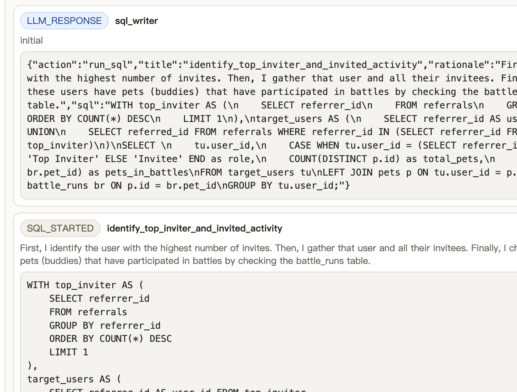Click the SQL_STARTED badge
This screenshot has width=517, height=392.
[x=60, y=228]
